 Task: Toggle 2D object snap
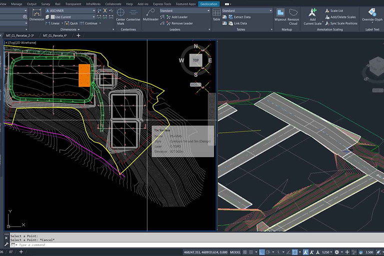[x=295, y=252]
